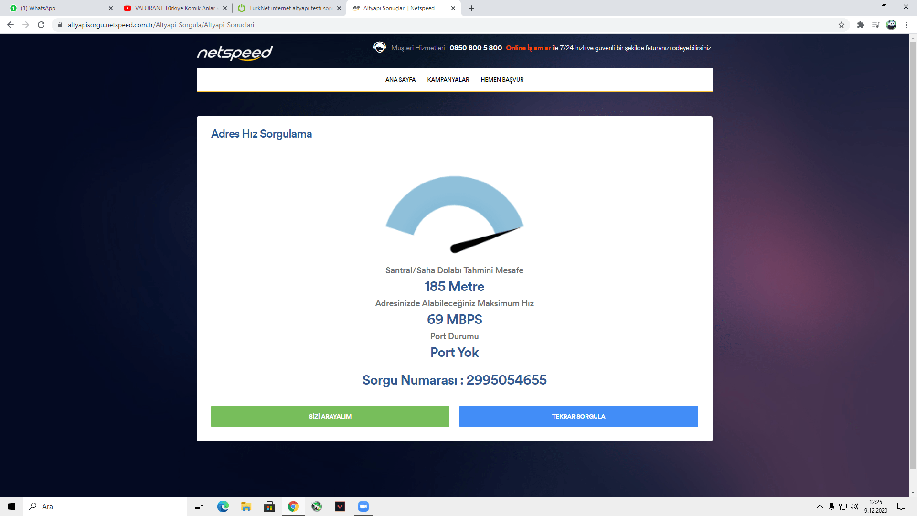Open the KAMPANYALAR menu item
Viewport: 917px width, 516px height.
448,80
